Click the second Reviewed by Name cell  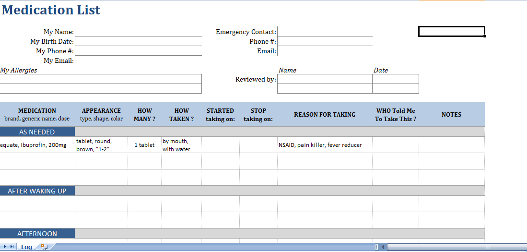pos(325,88)
